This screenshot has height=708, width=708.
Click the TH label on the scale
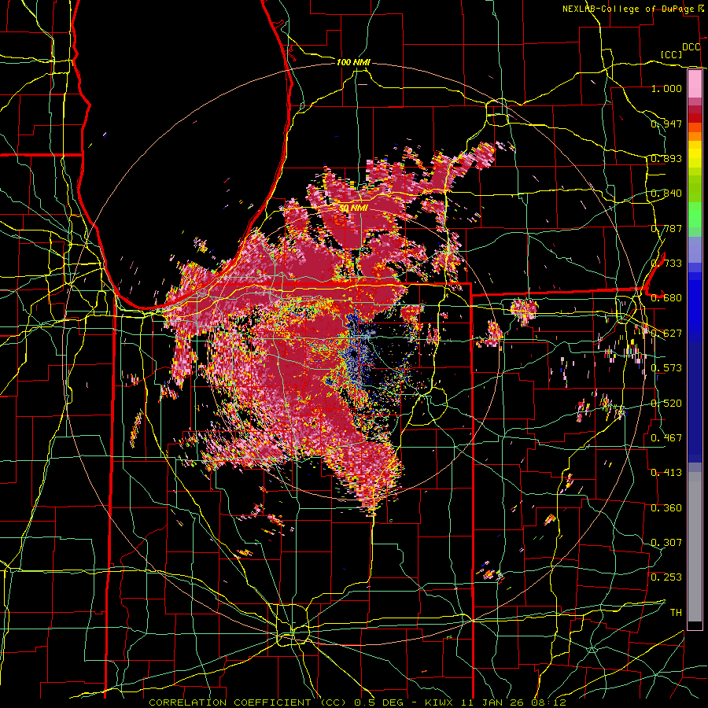(676, 613)
